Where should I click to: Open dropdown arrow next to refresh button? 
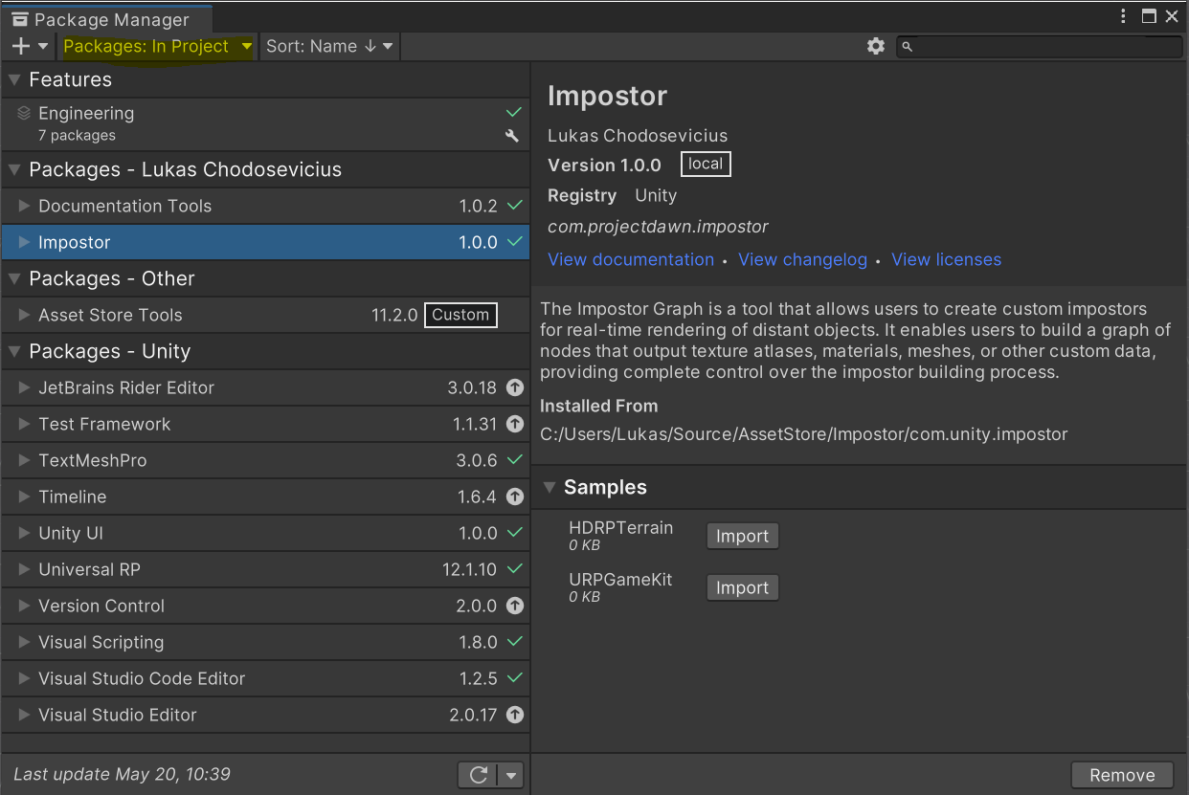point(512,775)
